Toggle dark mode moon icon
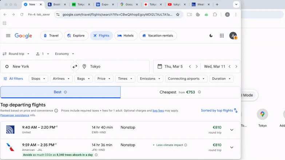Screen dimensions: 285x160 click(x=211, y=36)
